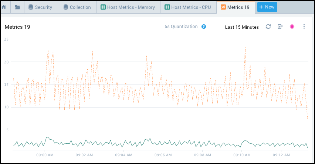315x164 pixels.
Task: Open the Library folder icon tab
Action: [x=17, y=7]
